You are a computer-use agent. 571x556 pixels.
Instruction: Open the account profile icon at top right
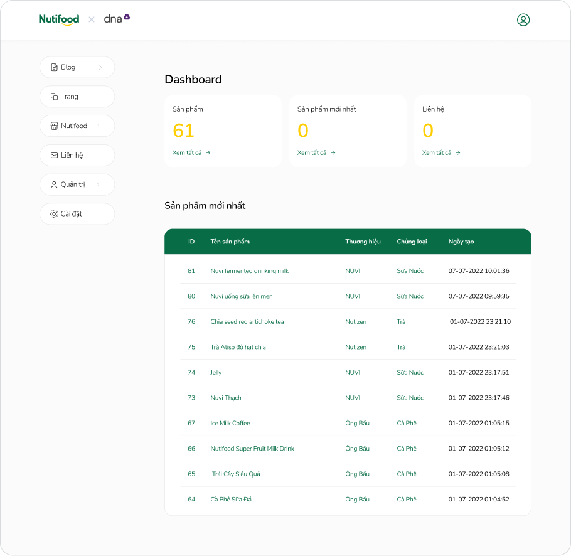coord(523,19)
